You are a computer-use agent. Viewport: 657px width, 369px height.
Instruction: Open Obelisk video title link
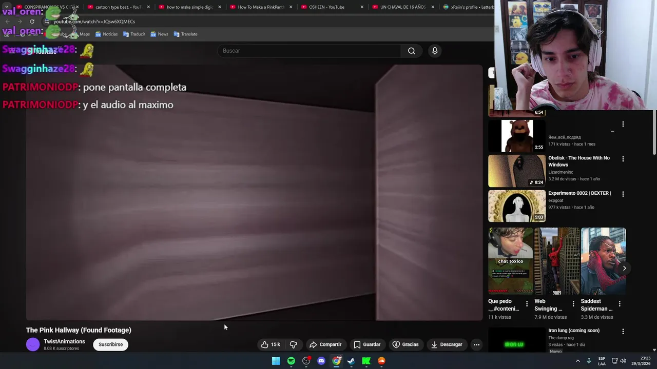[579, 161]
